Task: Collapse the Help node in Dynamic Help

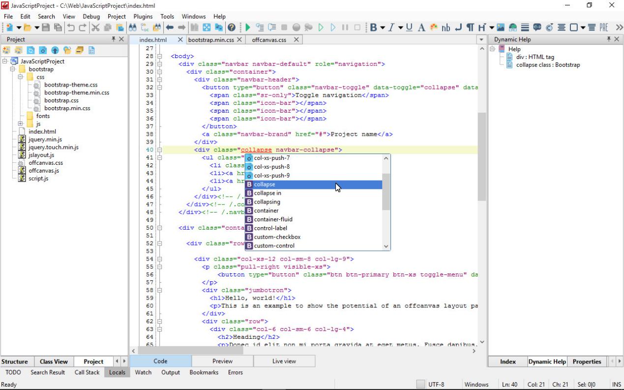Action: point(493,49)
